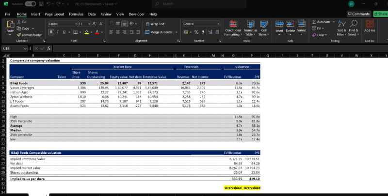Increase font size with the larger A icon
This screenshot has width=388, height=196.
coord(94,24)
